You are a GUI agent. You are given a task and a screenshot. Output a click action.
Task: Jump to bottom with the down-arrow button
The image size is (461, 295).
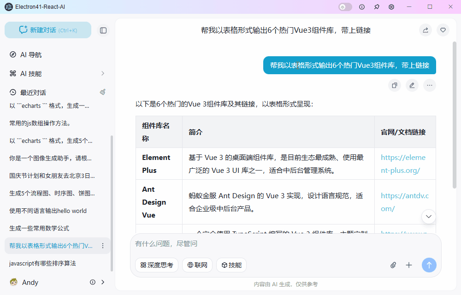429,217
